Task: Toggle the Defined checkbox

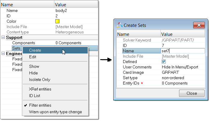Action: [x=164, y=62]
